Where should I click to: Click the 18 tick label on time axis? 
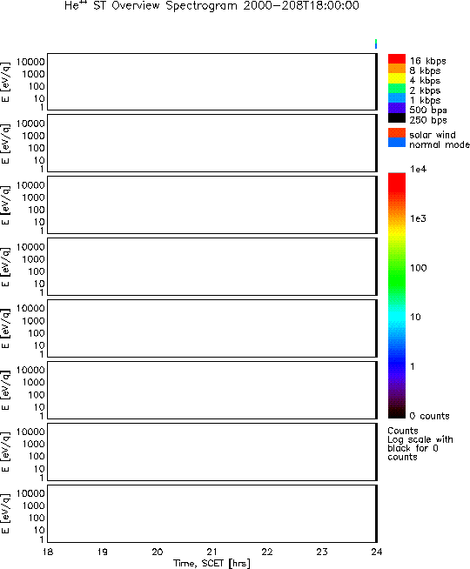pos(48,552)
